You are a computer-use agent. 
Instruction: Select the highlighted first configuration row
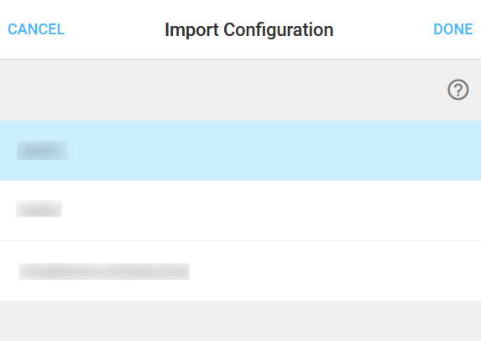(x=240, y=150)
